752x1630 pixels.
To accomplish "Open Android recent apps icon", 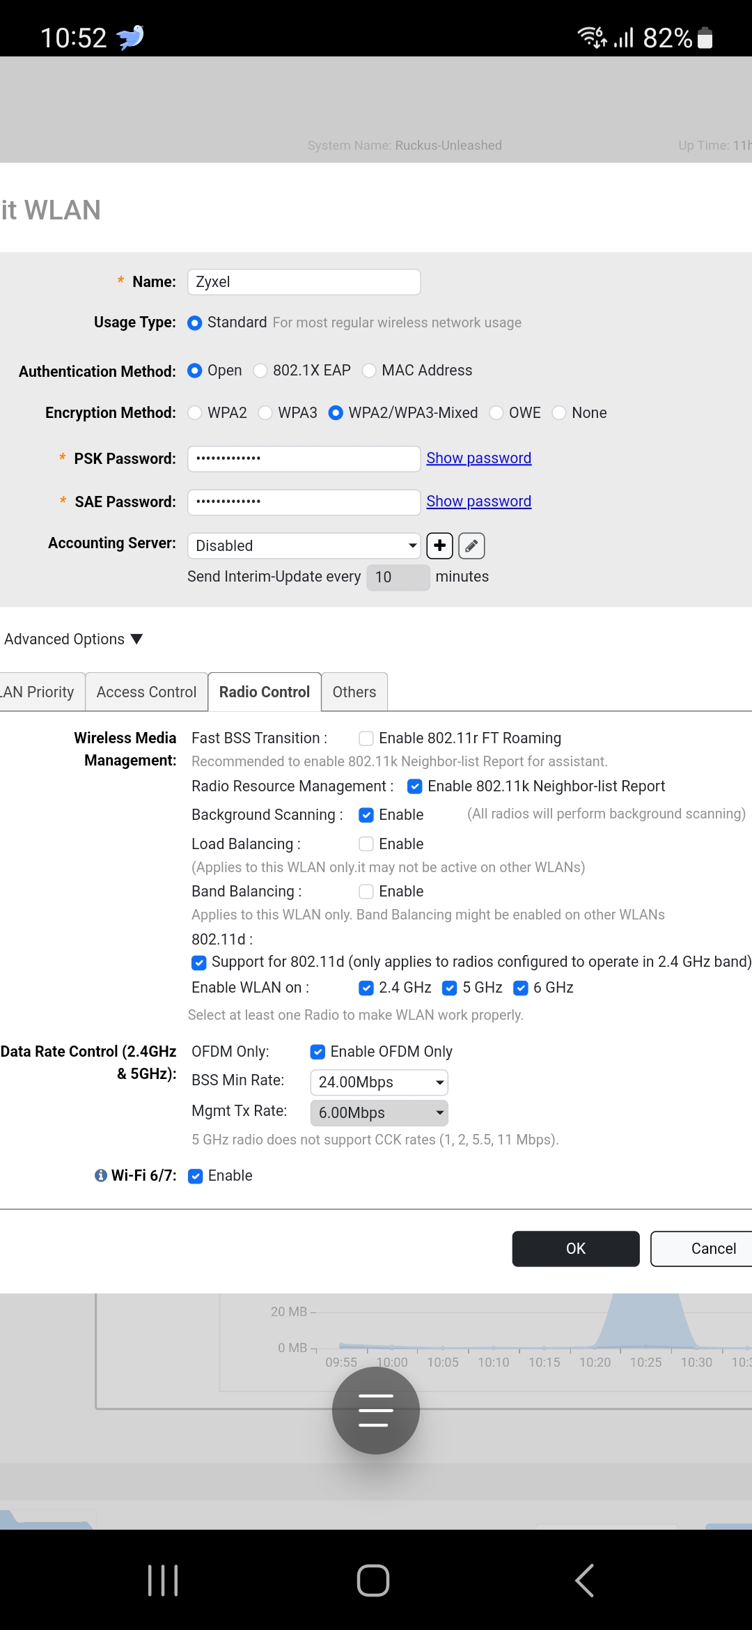I will (x=163, y=1580).
